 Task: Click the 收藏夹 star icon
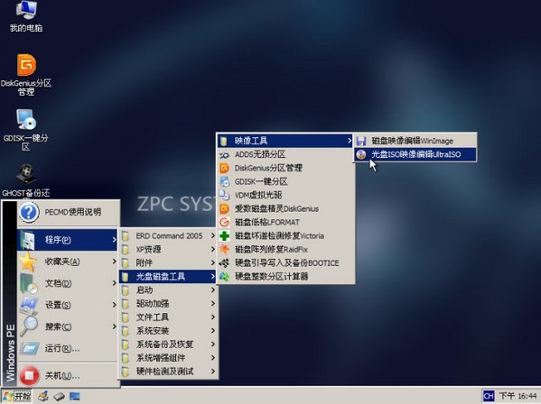click(x=28, y=262)
